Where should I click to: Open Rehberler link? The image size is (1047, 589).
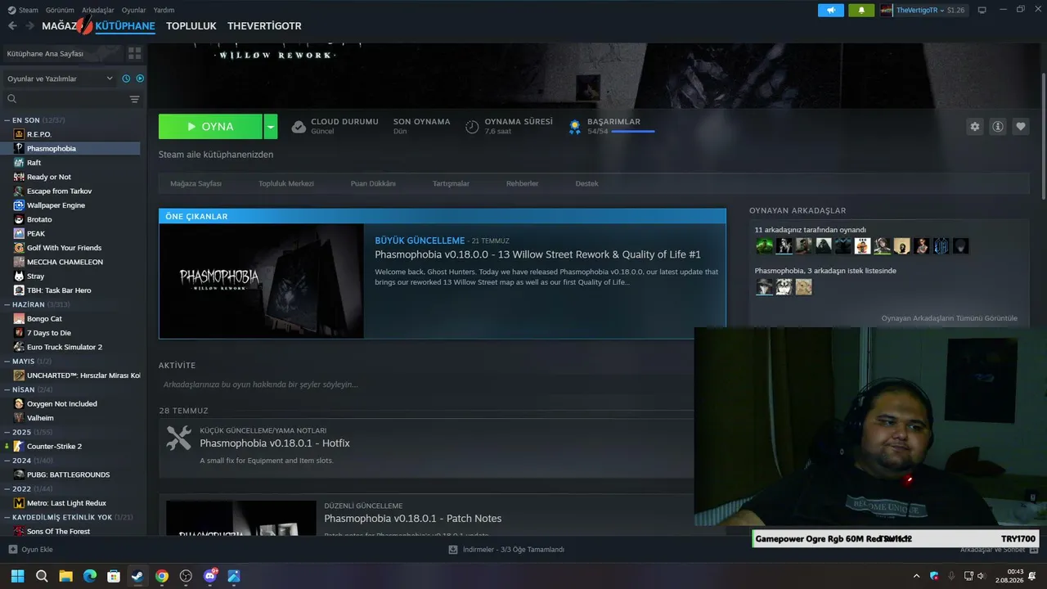pos(522,183)
